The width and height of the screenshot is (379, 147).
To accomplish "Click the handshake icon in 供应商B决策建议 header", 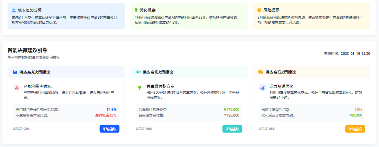I will click(x=138, y=72).
